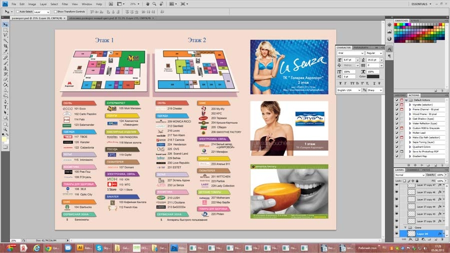The image size is (450, 253).
Task: Select the Crop tool
Action: point(5,46)
